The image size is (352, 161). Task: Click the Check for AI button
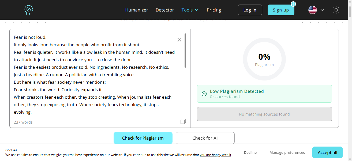click(x=205, y=138)
